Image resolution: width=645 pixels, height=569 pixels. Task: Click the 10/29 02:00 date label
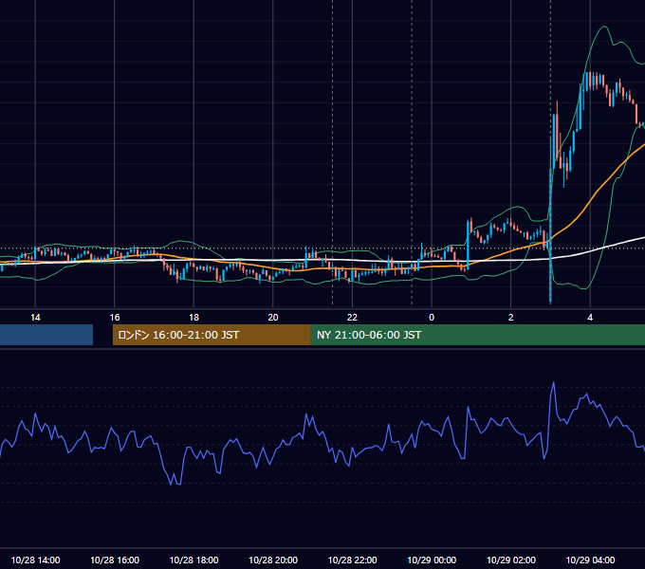pyautogui.click(x=511, y=560)
